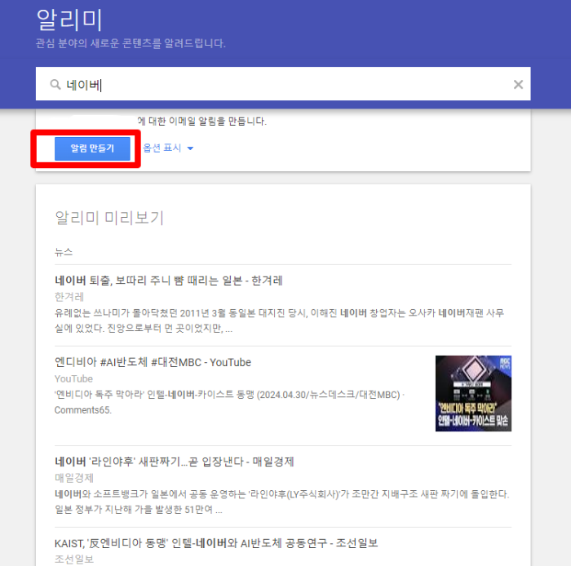Click the magnifier search icon
The height and width of the screenshot is (566, 571).
[55, 85]
